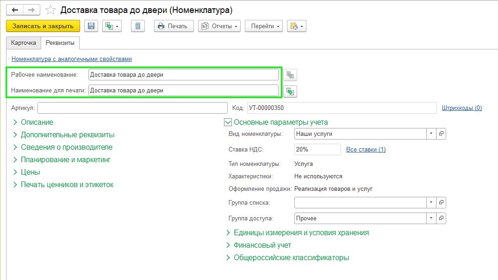
Task: Click the Группа списка empty field
Action: [x=361, y=202]
